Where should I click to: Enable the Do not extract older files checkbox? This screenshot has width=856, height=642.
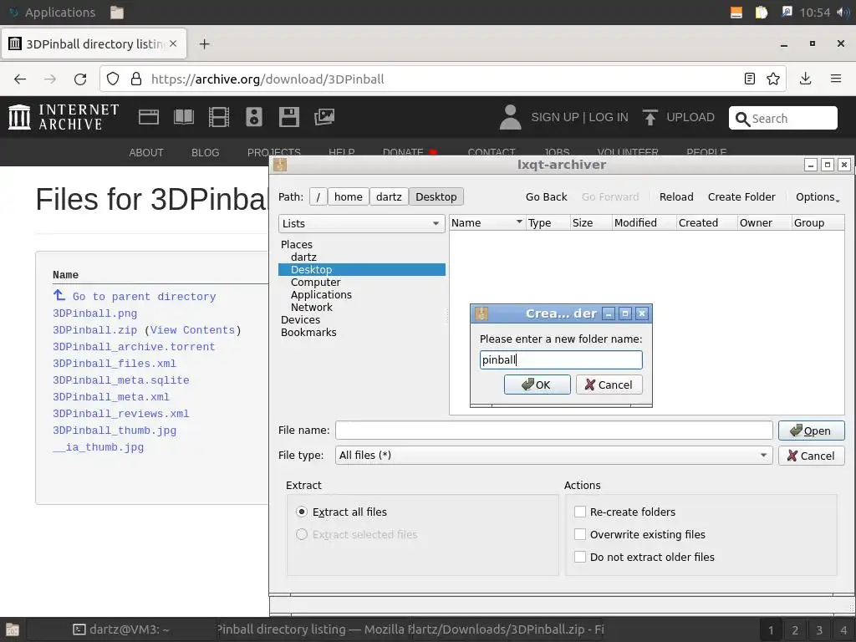(x=580, y=557)
